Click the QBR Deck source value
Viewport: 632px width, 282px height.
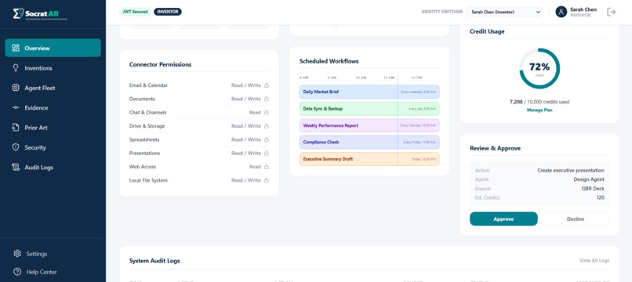pyautogui.click(x=593, y=189)
